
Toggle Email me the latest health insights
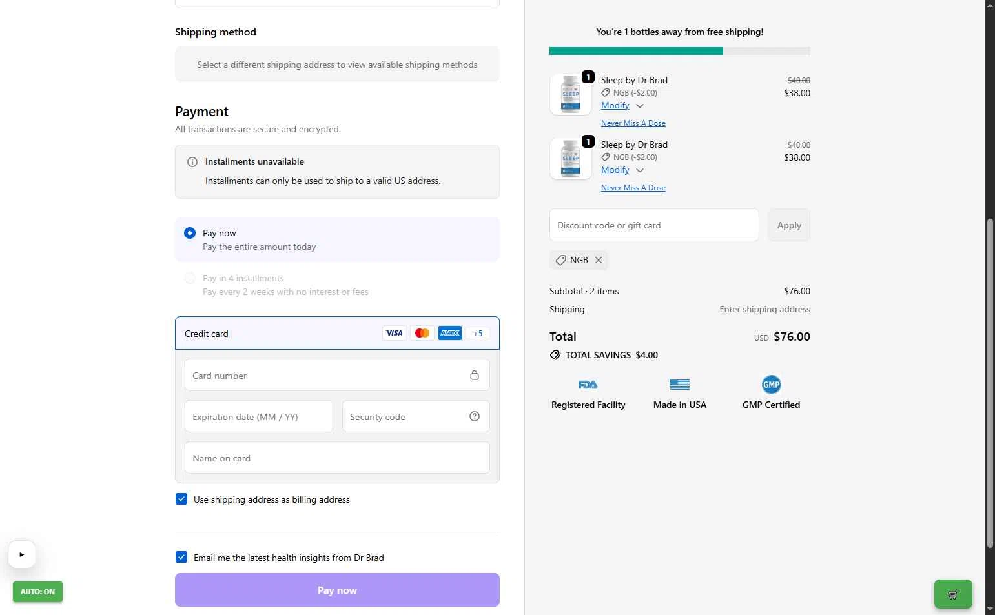click(x=181, y=557)
